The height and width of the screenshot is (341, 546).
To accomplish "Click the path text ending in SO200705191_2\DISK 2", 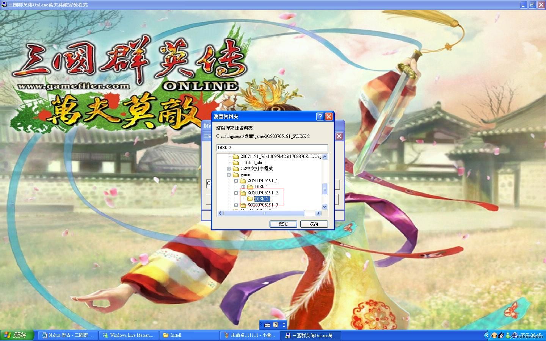I will click(263, 136).
